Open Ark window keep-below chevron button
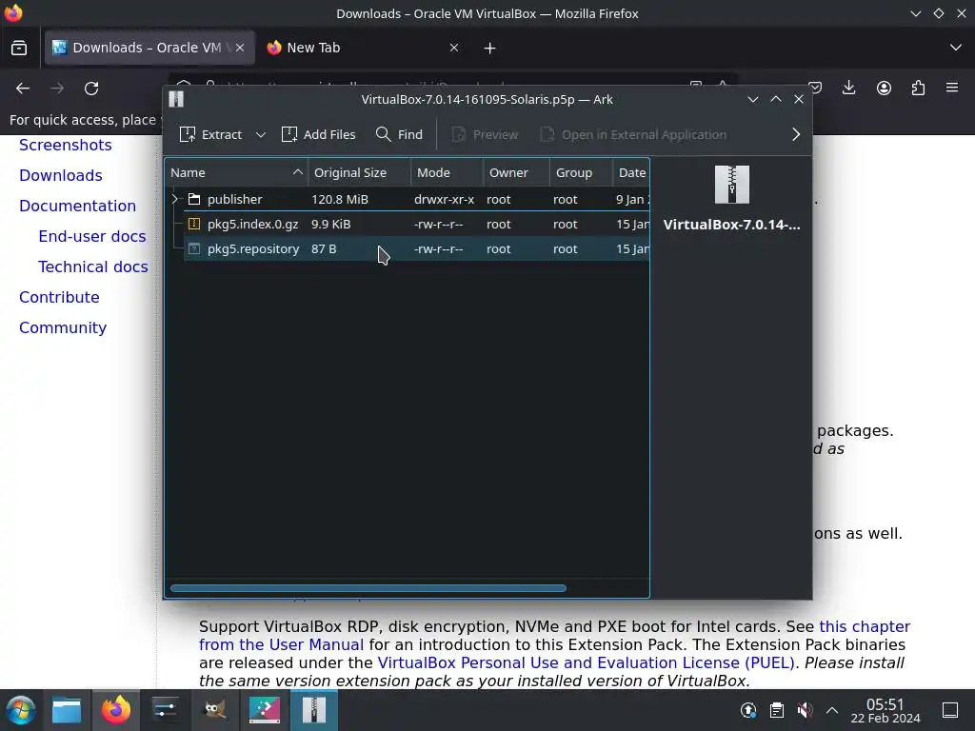This screenshot has height=731, width=975. [753, 99]
